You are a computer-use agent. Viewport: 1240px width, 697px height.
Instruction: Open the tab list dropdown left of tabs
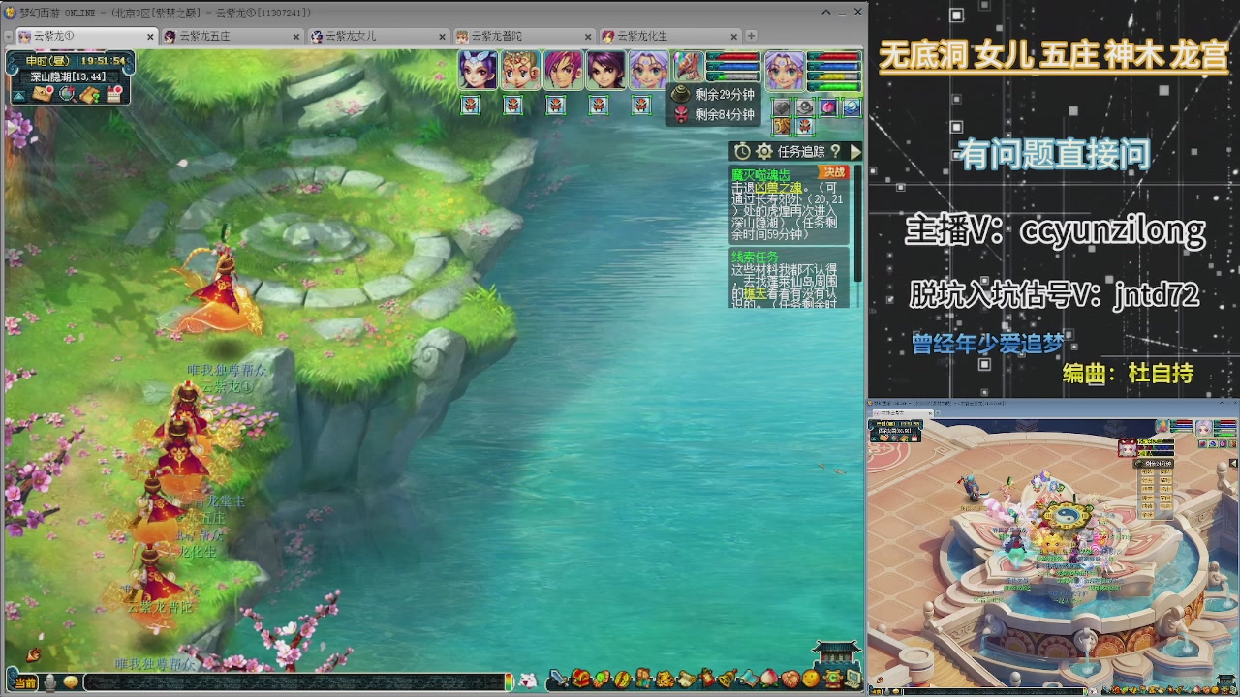8,37
